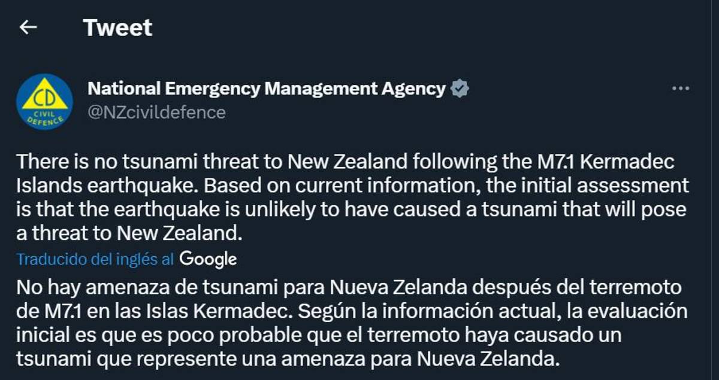Click the @NZcivildefence handle
The image size is (719, 380).
coord(156,111)
